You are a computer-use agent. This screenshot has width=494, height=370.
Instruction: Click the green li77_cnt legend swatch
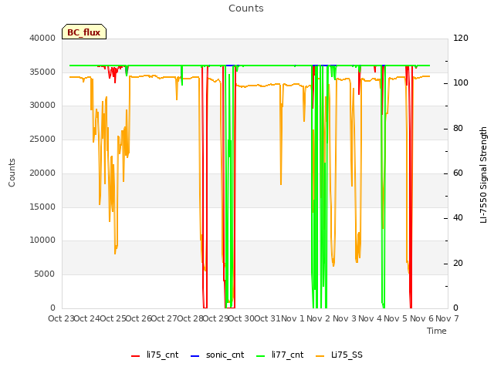(x=261, y=356)
